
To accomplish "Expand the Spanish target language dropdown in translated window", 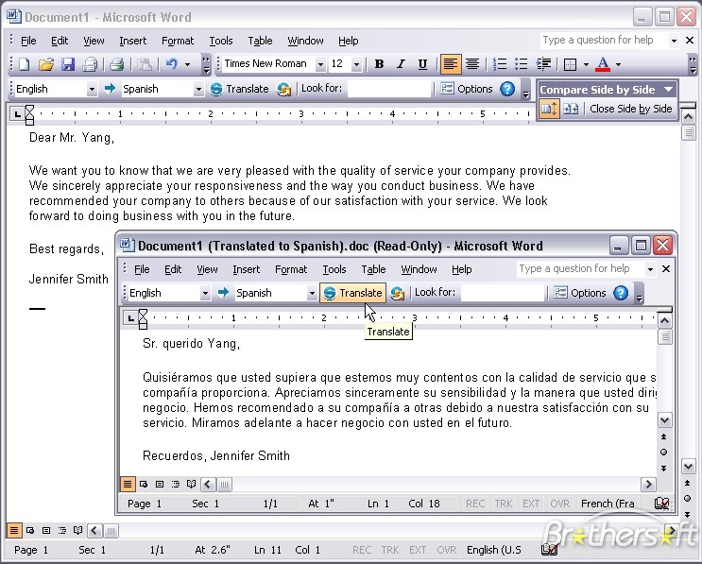I will click(312, 293).
